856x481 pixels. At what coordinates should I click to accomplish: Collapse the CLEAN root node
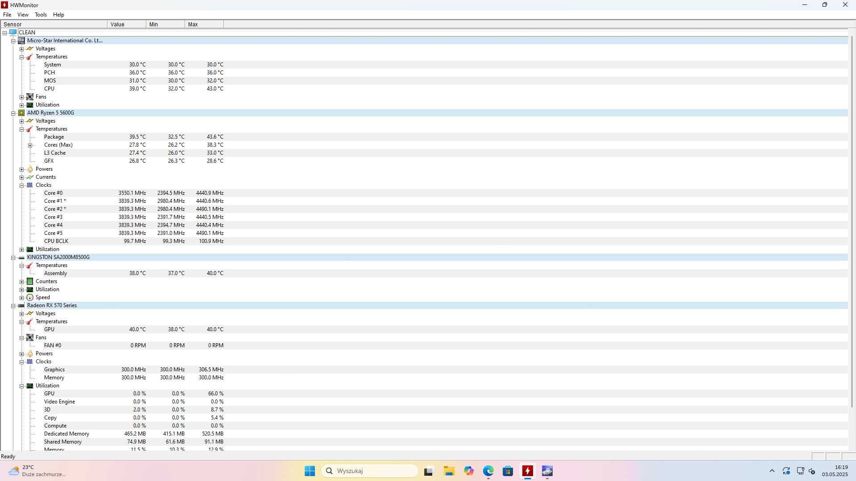tap(5, 33)
